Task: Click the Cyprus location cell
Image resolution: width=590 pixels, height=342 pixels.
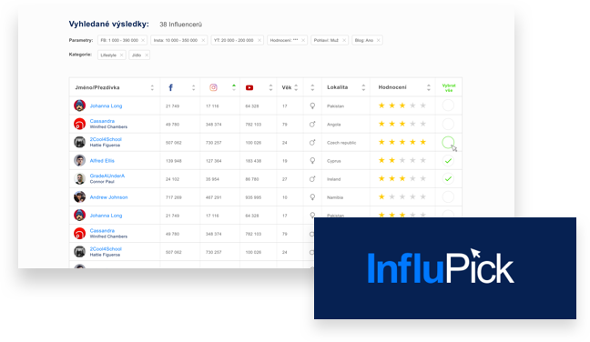Action: coord(334,161)
